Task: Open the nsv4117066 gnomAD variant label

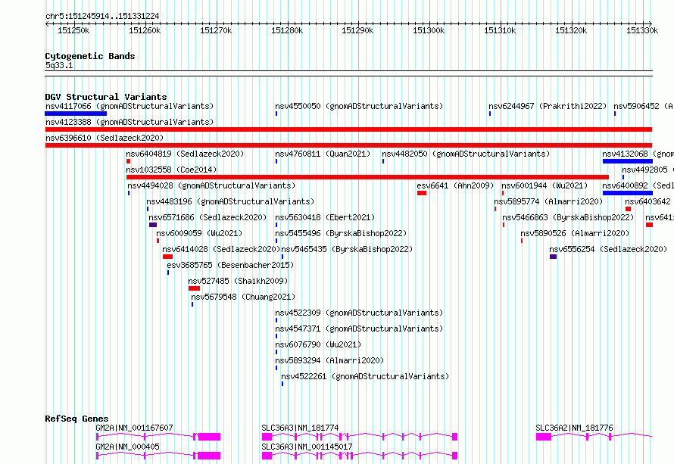Action: point(129,106)
